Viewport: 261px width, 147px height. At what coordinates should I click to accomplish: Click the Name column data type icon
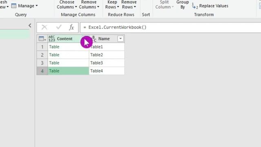tap(94, 39)
